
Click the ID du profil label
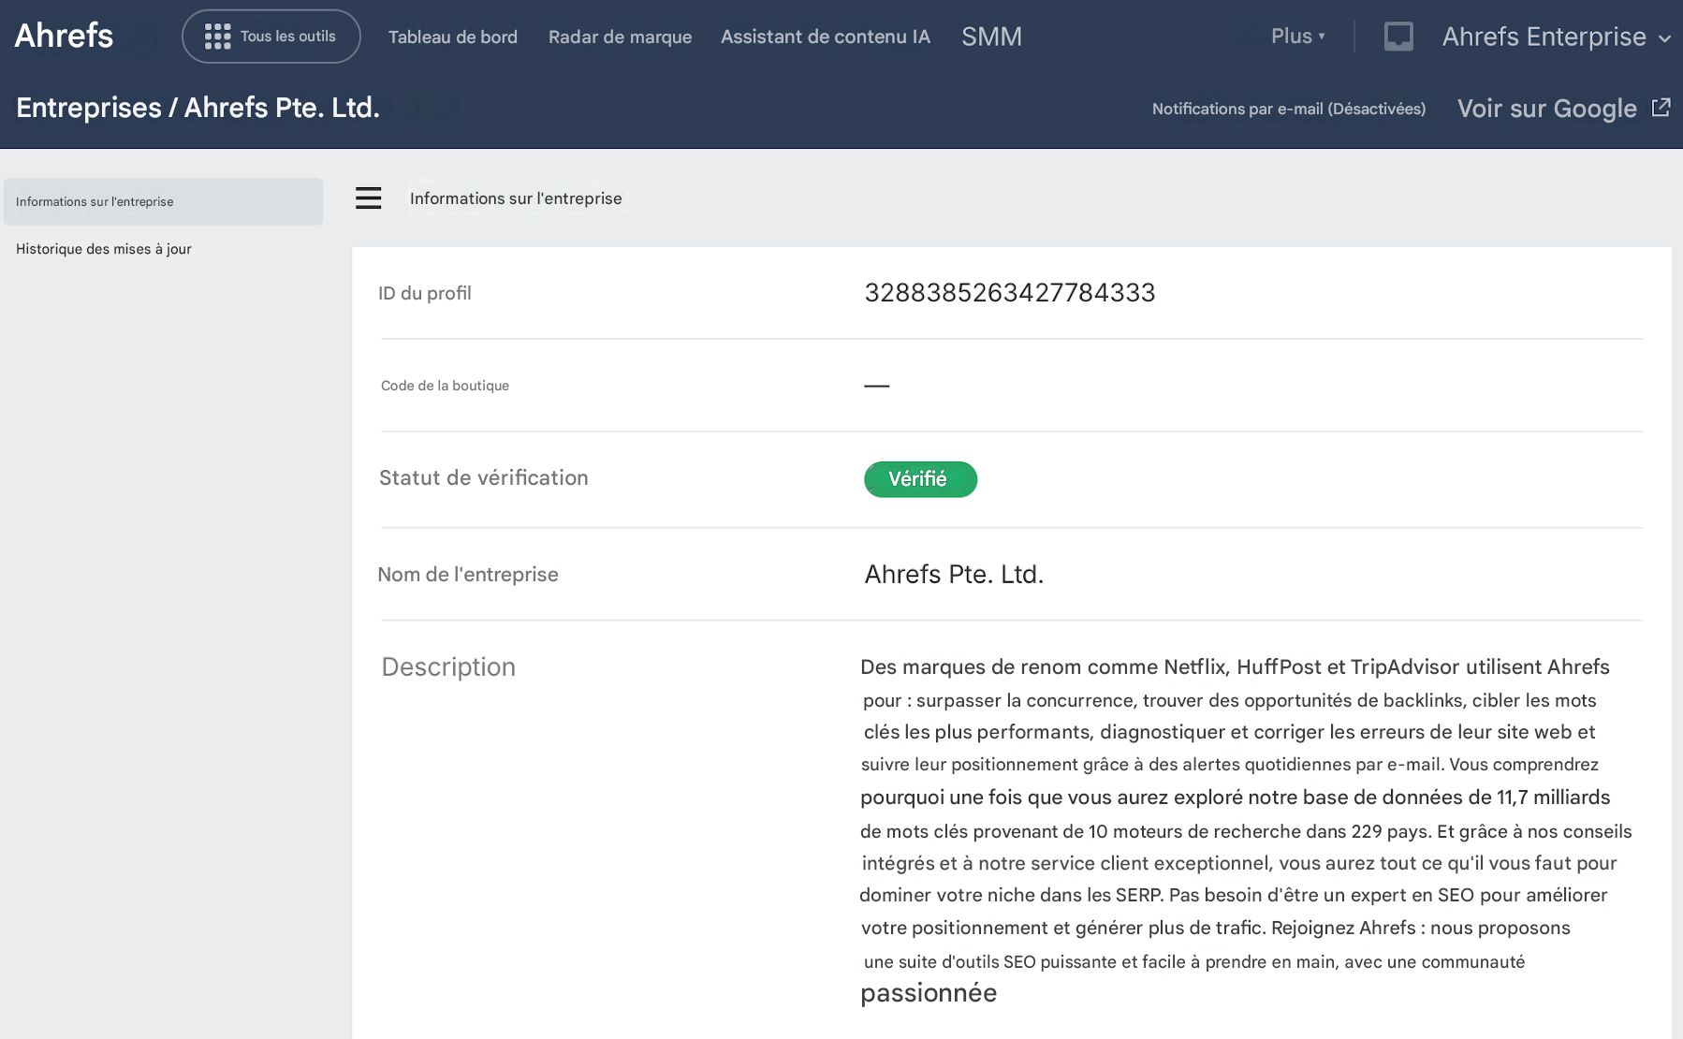click(x=425, y=293)
